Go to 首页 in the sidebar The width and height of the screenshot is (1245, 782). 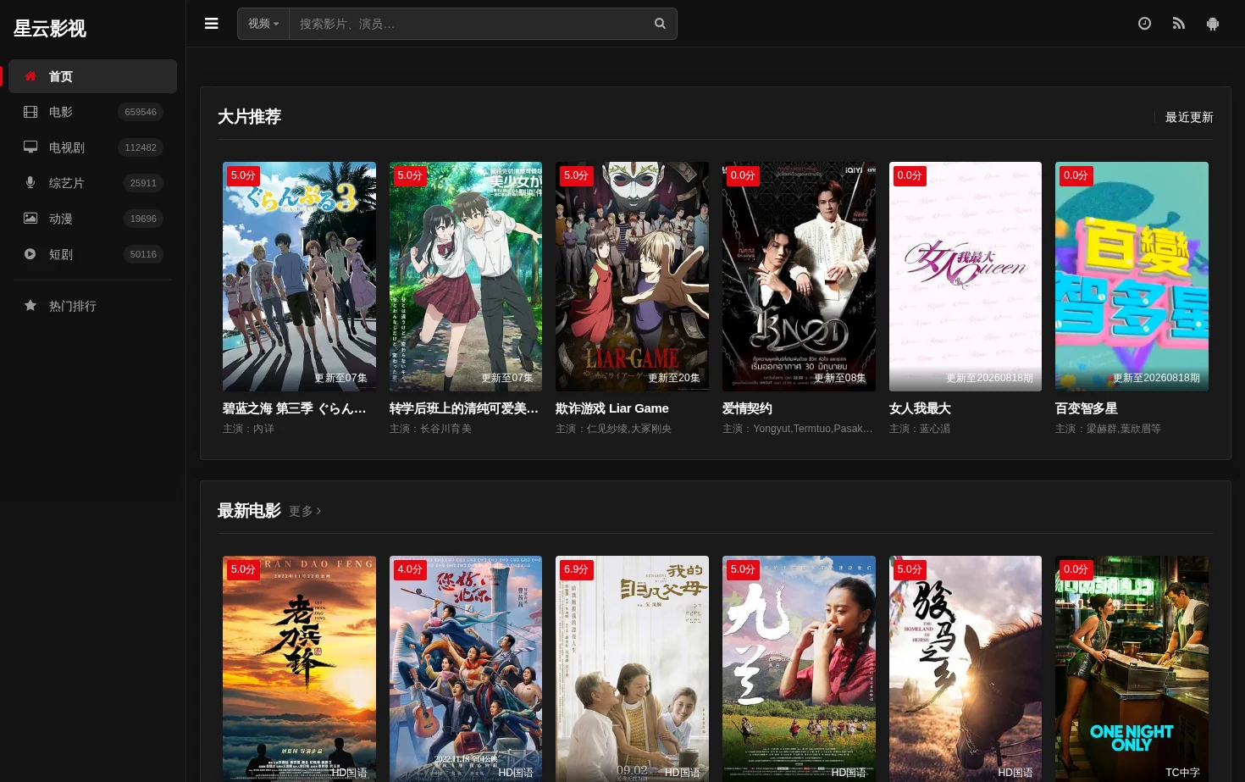[x=93, y=76]
